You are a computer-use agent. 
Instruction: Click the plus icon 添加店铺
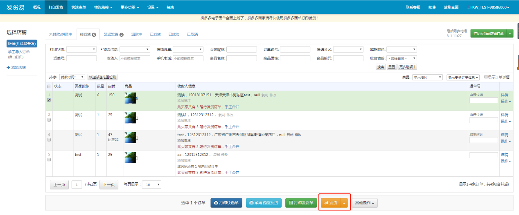tap(9, 67)
